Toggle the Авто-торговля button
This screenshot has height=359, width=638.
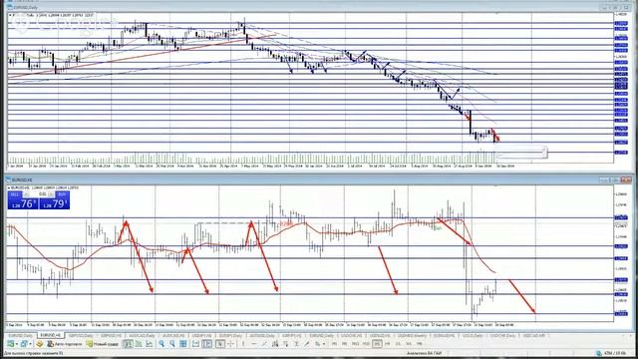[x=65, y=344]
